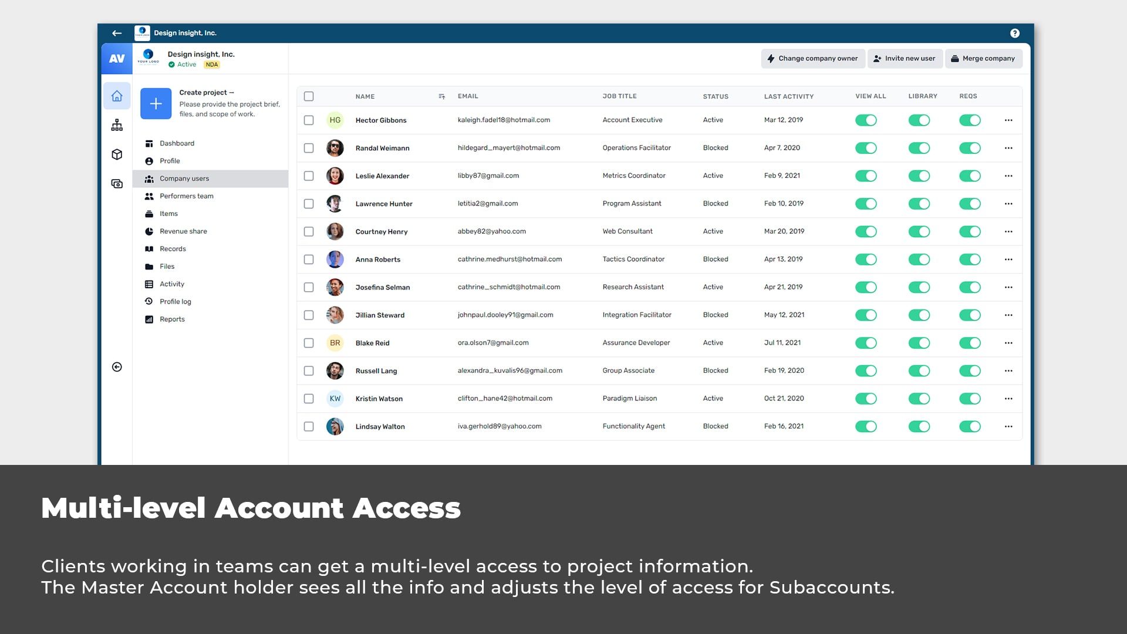Open more options for Blake Reid
The height and width of the screenshot is (634, 1127).
(x=1008, y=343)
